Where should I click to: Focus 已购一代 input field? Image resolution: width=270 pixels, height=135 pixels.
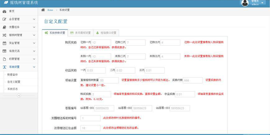pyautogui.click(x=101, y=42)
